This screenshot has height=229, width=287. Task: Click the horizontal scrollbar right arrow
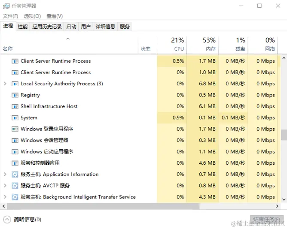coord(277,206)
